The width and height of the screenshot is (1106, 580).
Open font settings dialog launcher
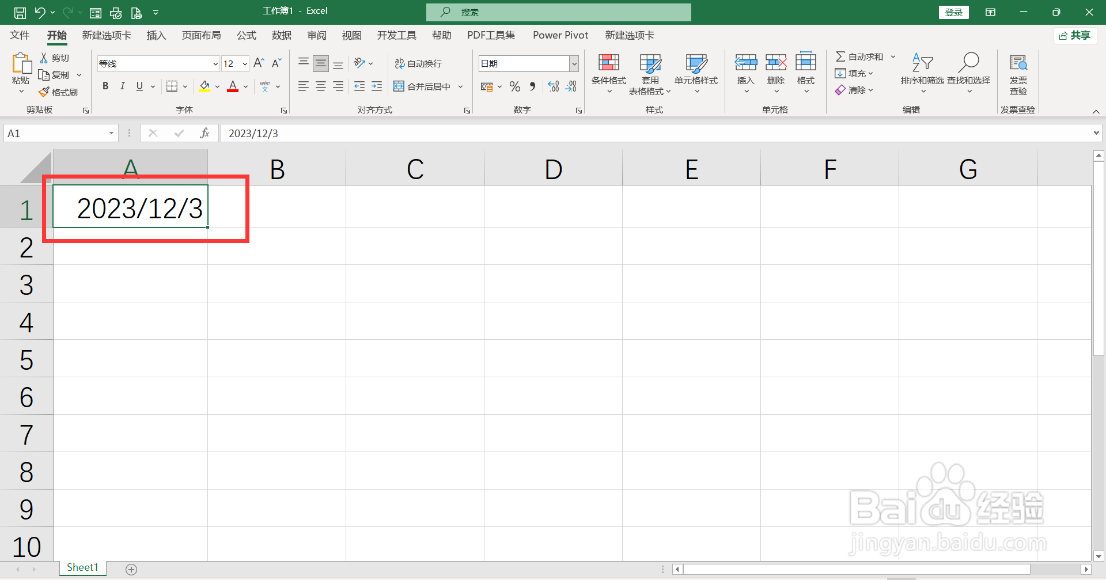tap(284, 111)
